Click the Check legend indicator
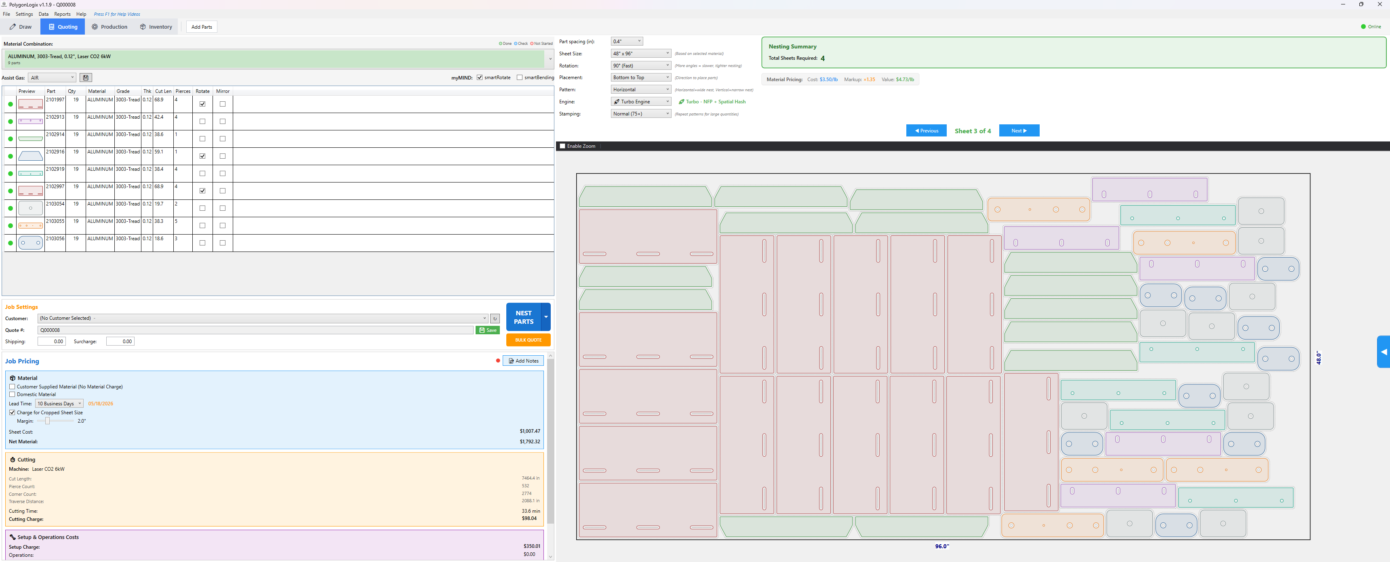This screenshot has height=562, width=1390. (x=521, y=44)
